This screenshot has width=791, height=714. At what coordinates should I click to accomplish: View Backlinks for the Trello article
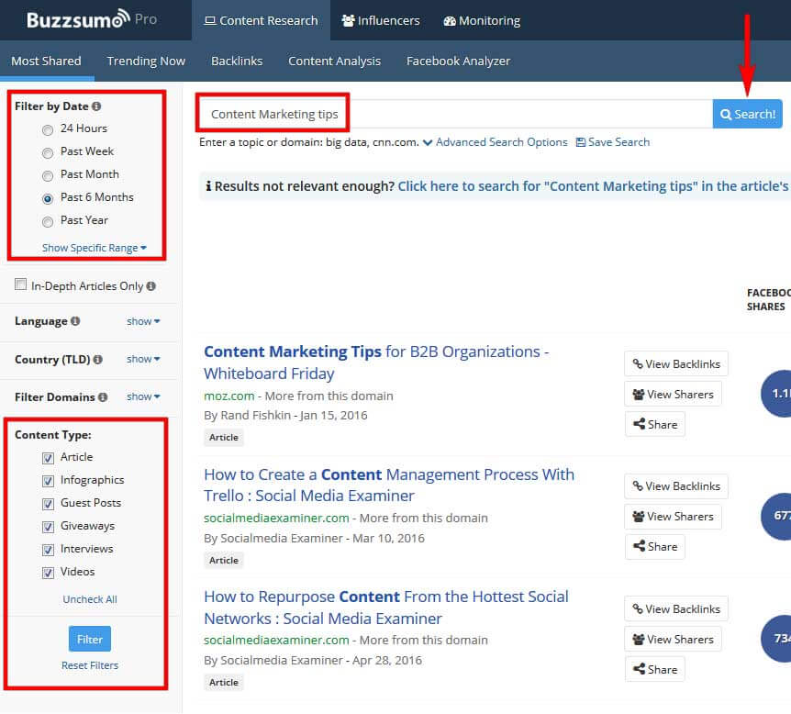click(x=676, y=485)
